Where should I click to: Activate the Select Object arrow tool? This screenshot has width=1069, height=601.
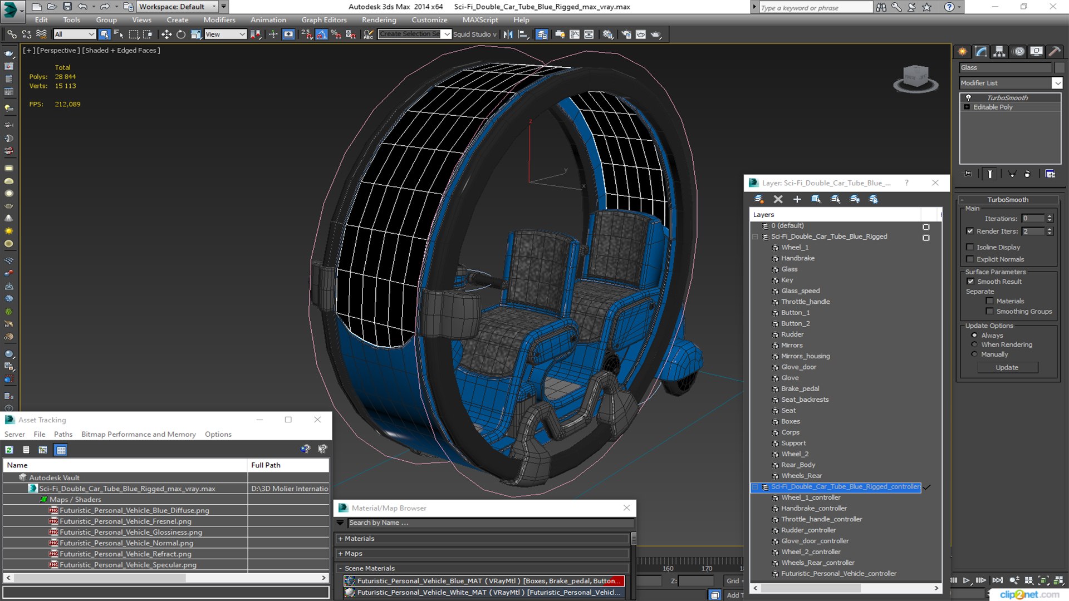pos(104,35)
